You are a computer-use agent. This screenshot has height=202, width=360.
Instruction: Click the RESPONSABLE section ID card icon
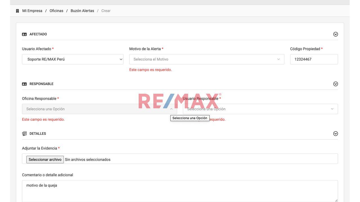[x=24, y=84]
